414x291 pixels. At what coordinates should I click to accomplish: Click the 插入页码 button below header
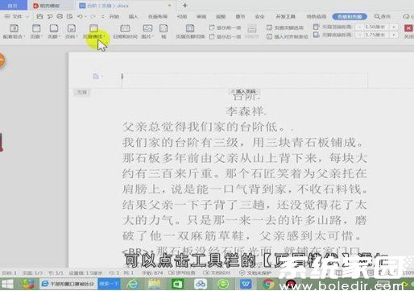point(244,91)
